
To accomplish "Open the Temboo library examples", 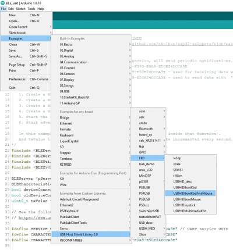I will pyautogui.click(x=91, y=159).
